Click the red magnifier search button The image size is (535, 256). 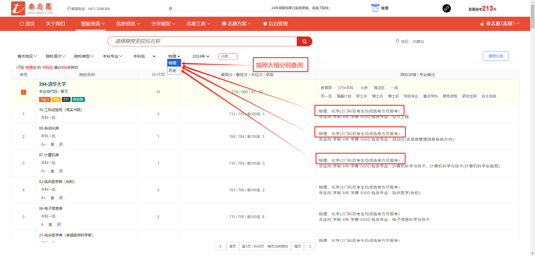click(304, 42)
